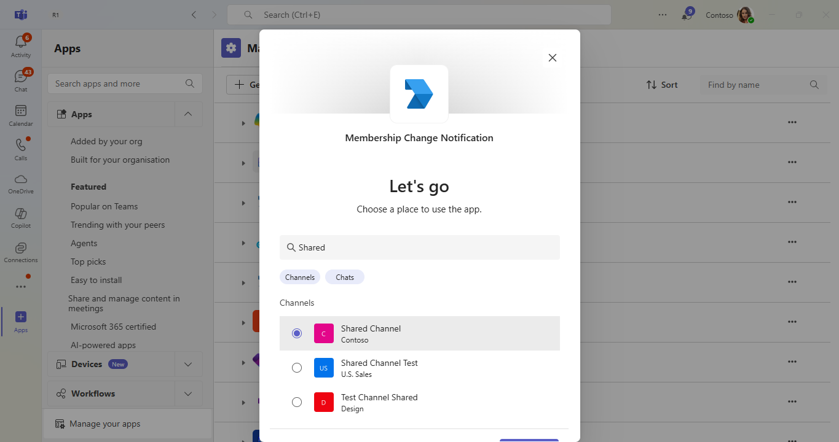Click the Shared search field in dialog

pos(420,247)
